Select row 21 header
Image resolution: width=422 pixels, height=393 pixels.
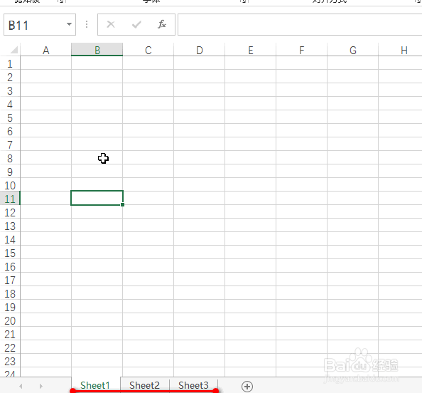coord(10,334)
